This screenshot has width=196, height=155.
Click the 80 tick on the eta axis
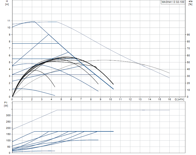188,41
